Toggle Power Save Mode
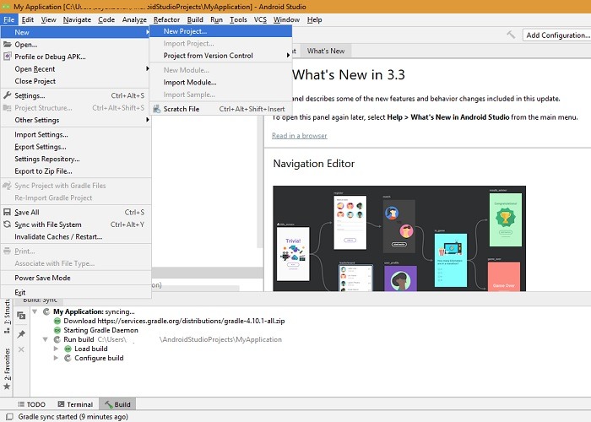This screenshot has height=422, width=591. 76,278
